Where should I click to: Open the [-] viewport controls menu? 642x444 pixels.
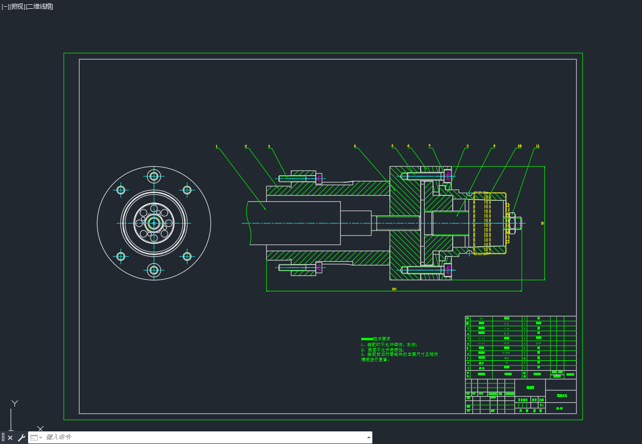(5, 6)
